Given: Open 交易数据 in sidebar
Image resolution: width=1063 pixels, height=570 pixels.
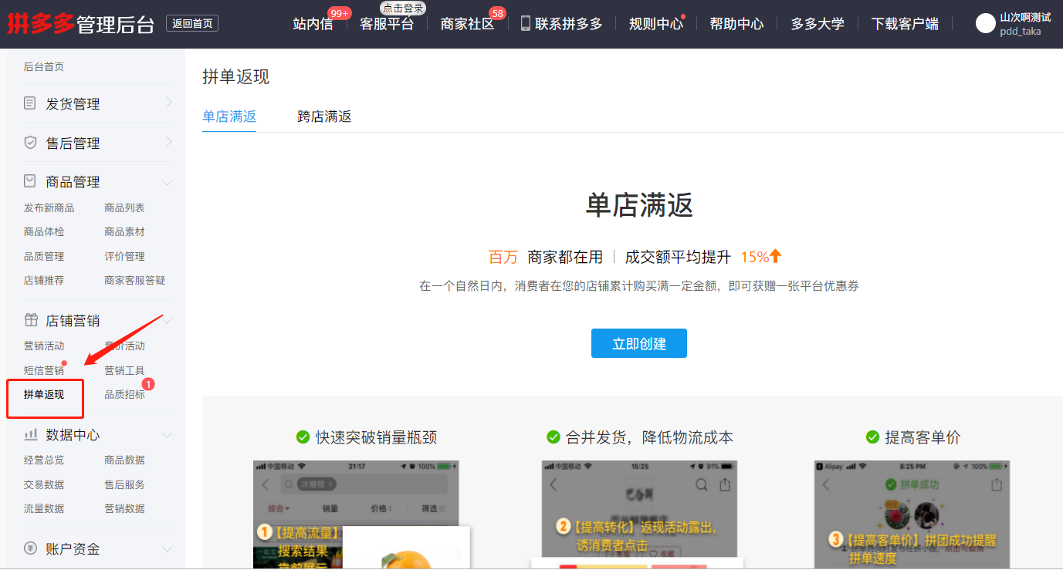Looking at the screenshot, I should click(x=44, y=484).
